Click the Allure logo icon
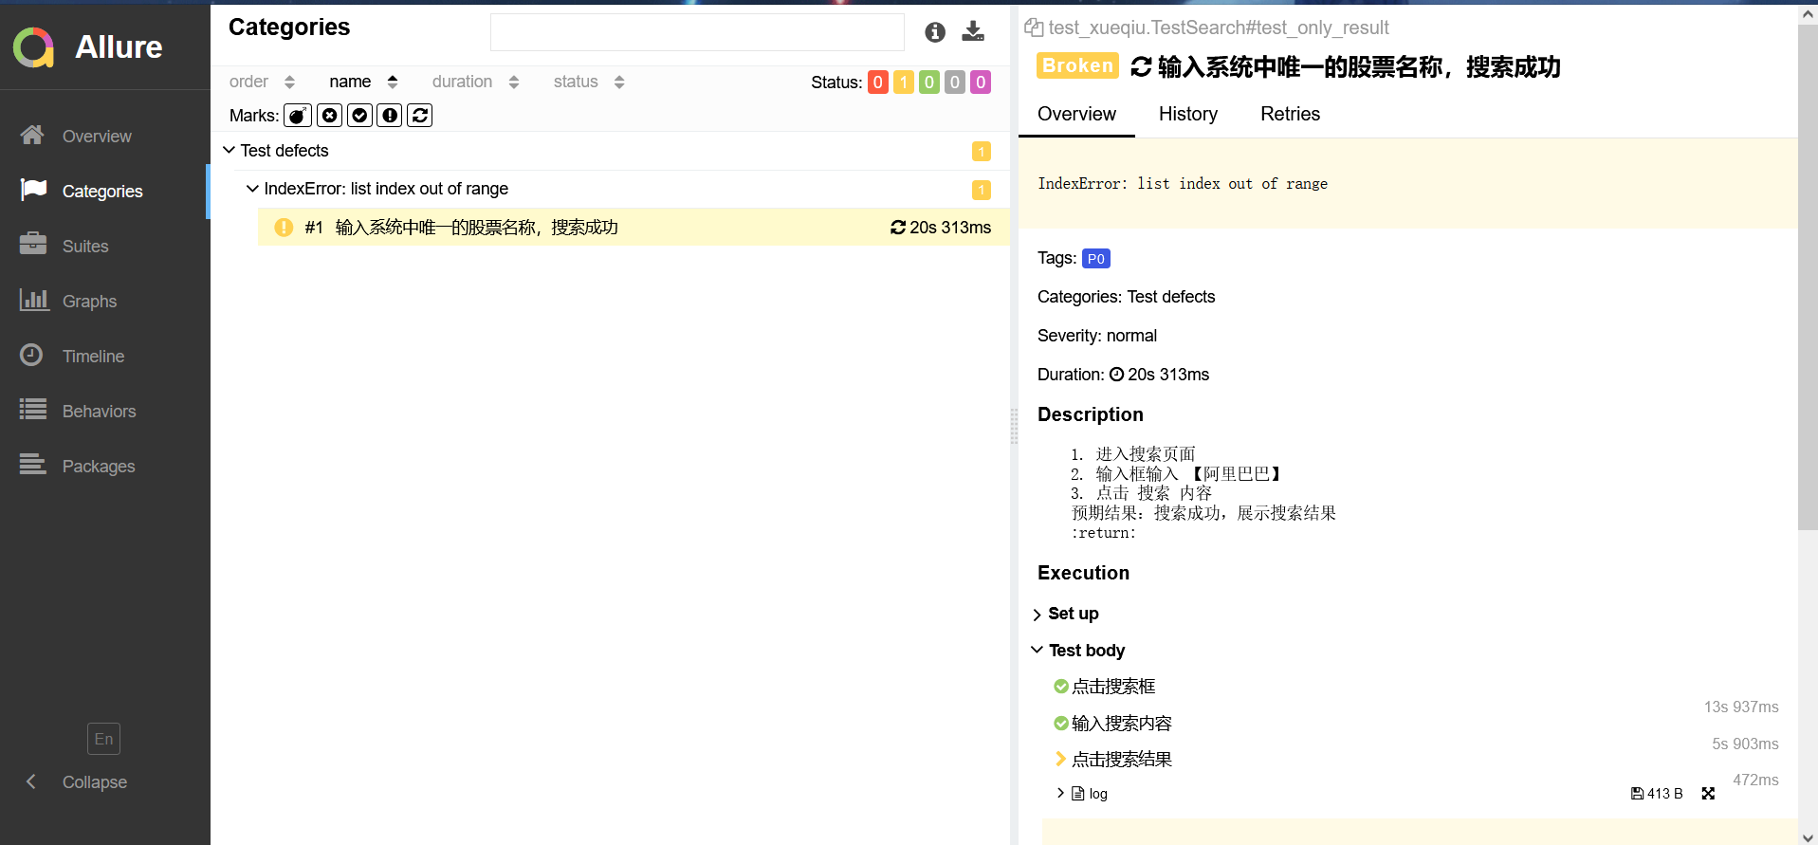1818x845 pixels. coord(34,47)
